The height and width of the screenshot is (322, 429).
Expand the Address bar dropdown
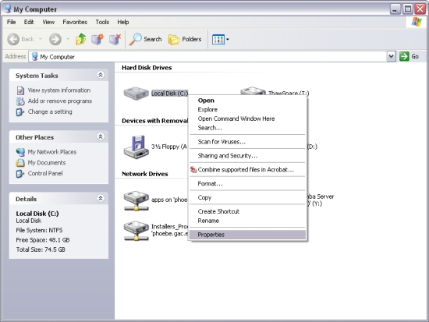(392, 56)
